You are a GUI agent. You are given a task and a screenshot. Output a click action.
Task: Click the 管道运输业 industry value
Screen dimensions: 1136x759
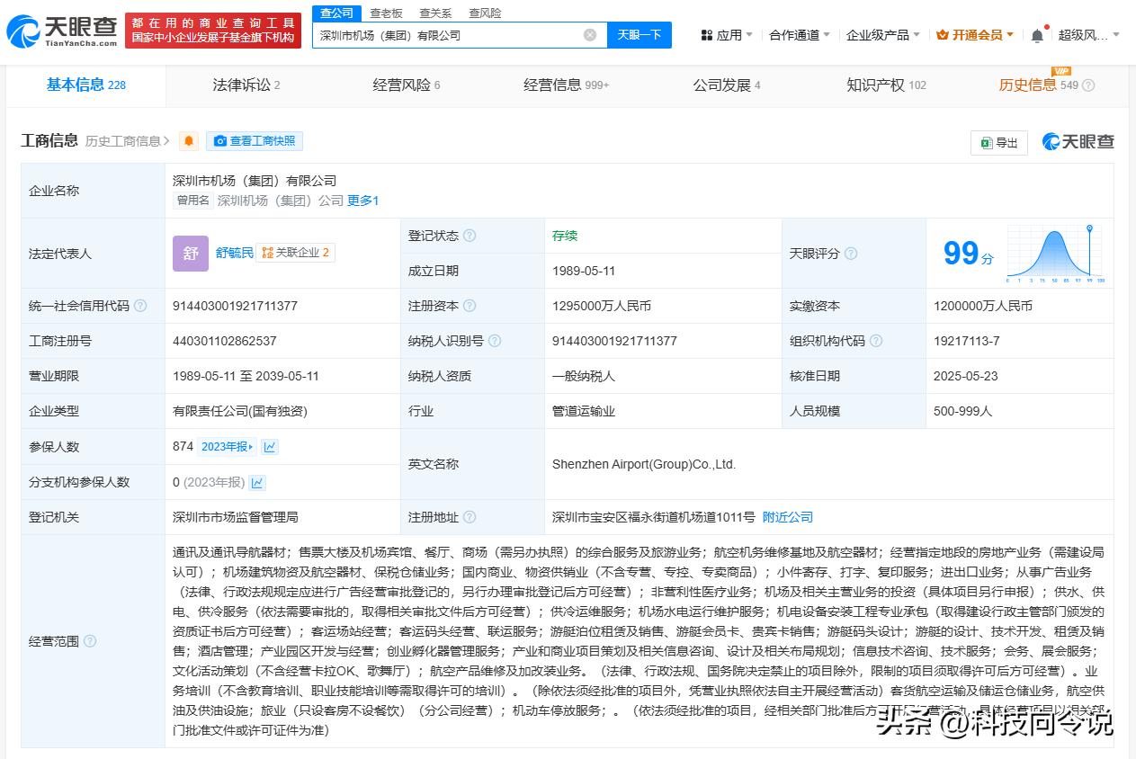tap(584, 411)
